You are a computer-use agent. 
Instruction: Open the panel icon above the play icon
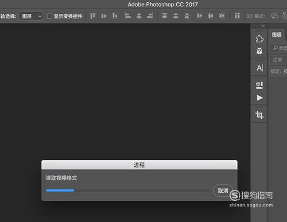(259, 85)
